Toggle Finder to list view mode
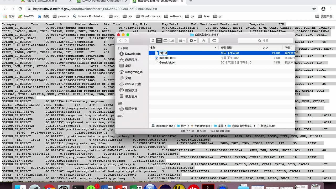The width and height of the screenshot is (336, 189). click(x=159, y=40)
